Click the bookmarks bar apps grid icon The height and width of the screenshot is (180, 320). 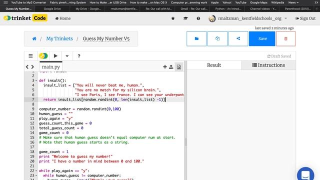pos(5,2)
